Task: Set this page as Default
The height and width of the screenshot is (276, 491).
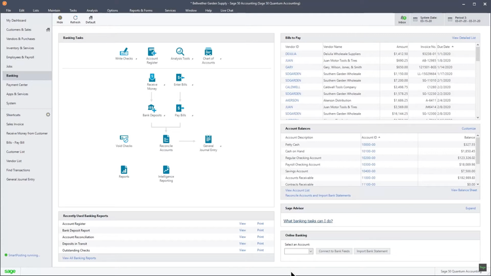Action: click(x=90, y=20)
